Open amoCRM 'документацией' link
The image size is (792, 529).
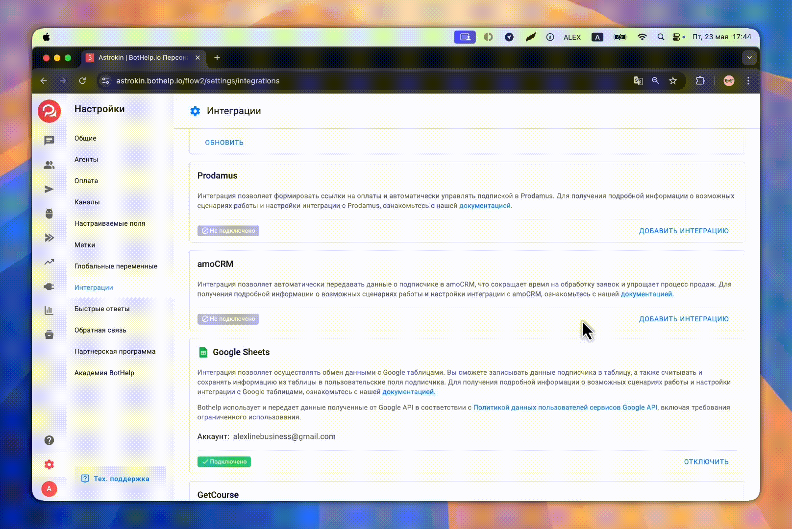(646, 294)
